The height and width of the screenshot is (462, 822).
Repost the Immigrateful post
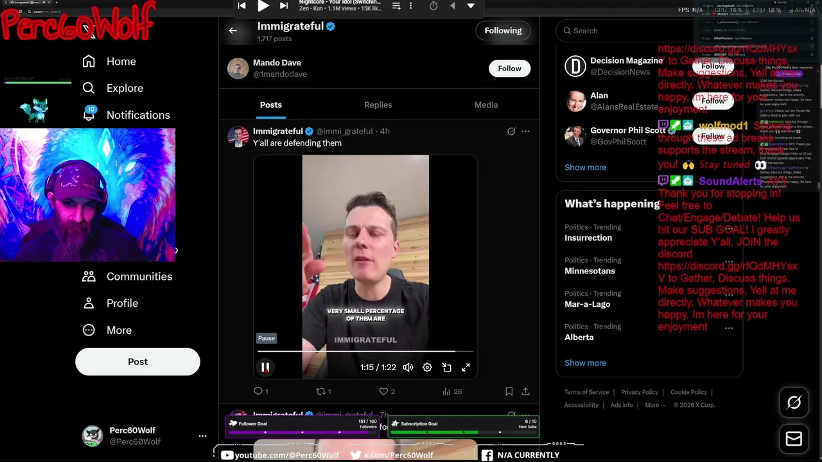point(323,391)
